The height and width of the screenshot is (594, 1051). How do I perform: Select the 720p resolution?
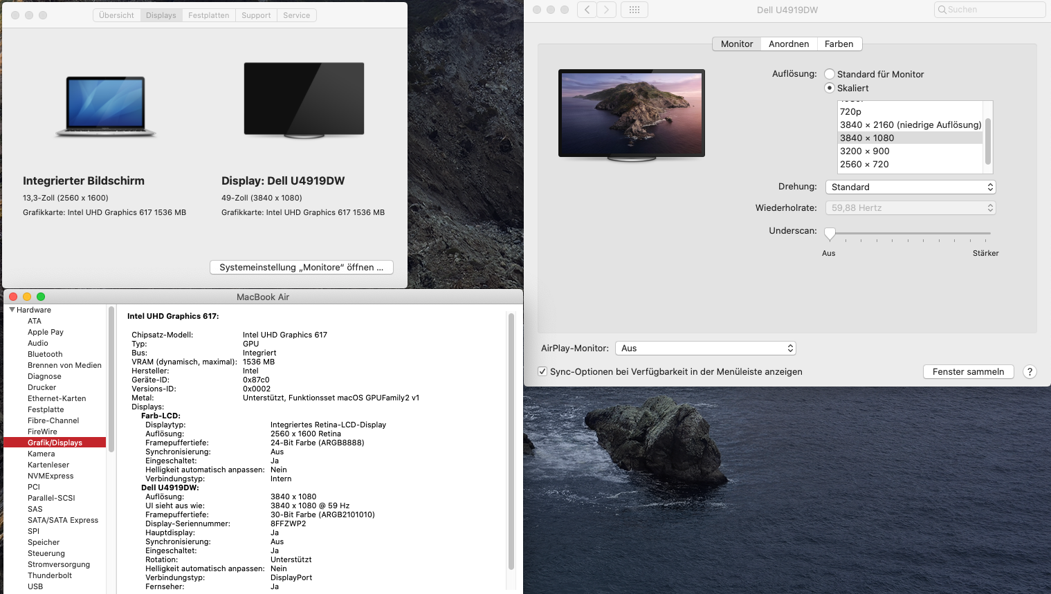pyautogui.click(x=910, y=112)
